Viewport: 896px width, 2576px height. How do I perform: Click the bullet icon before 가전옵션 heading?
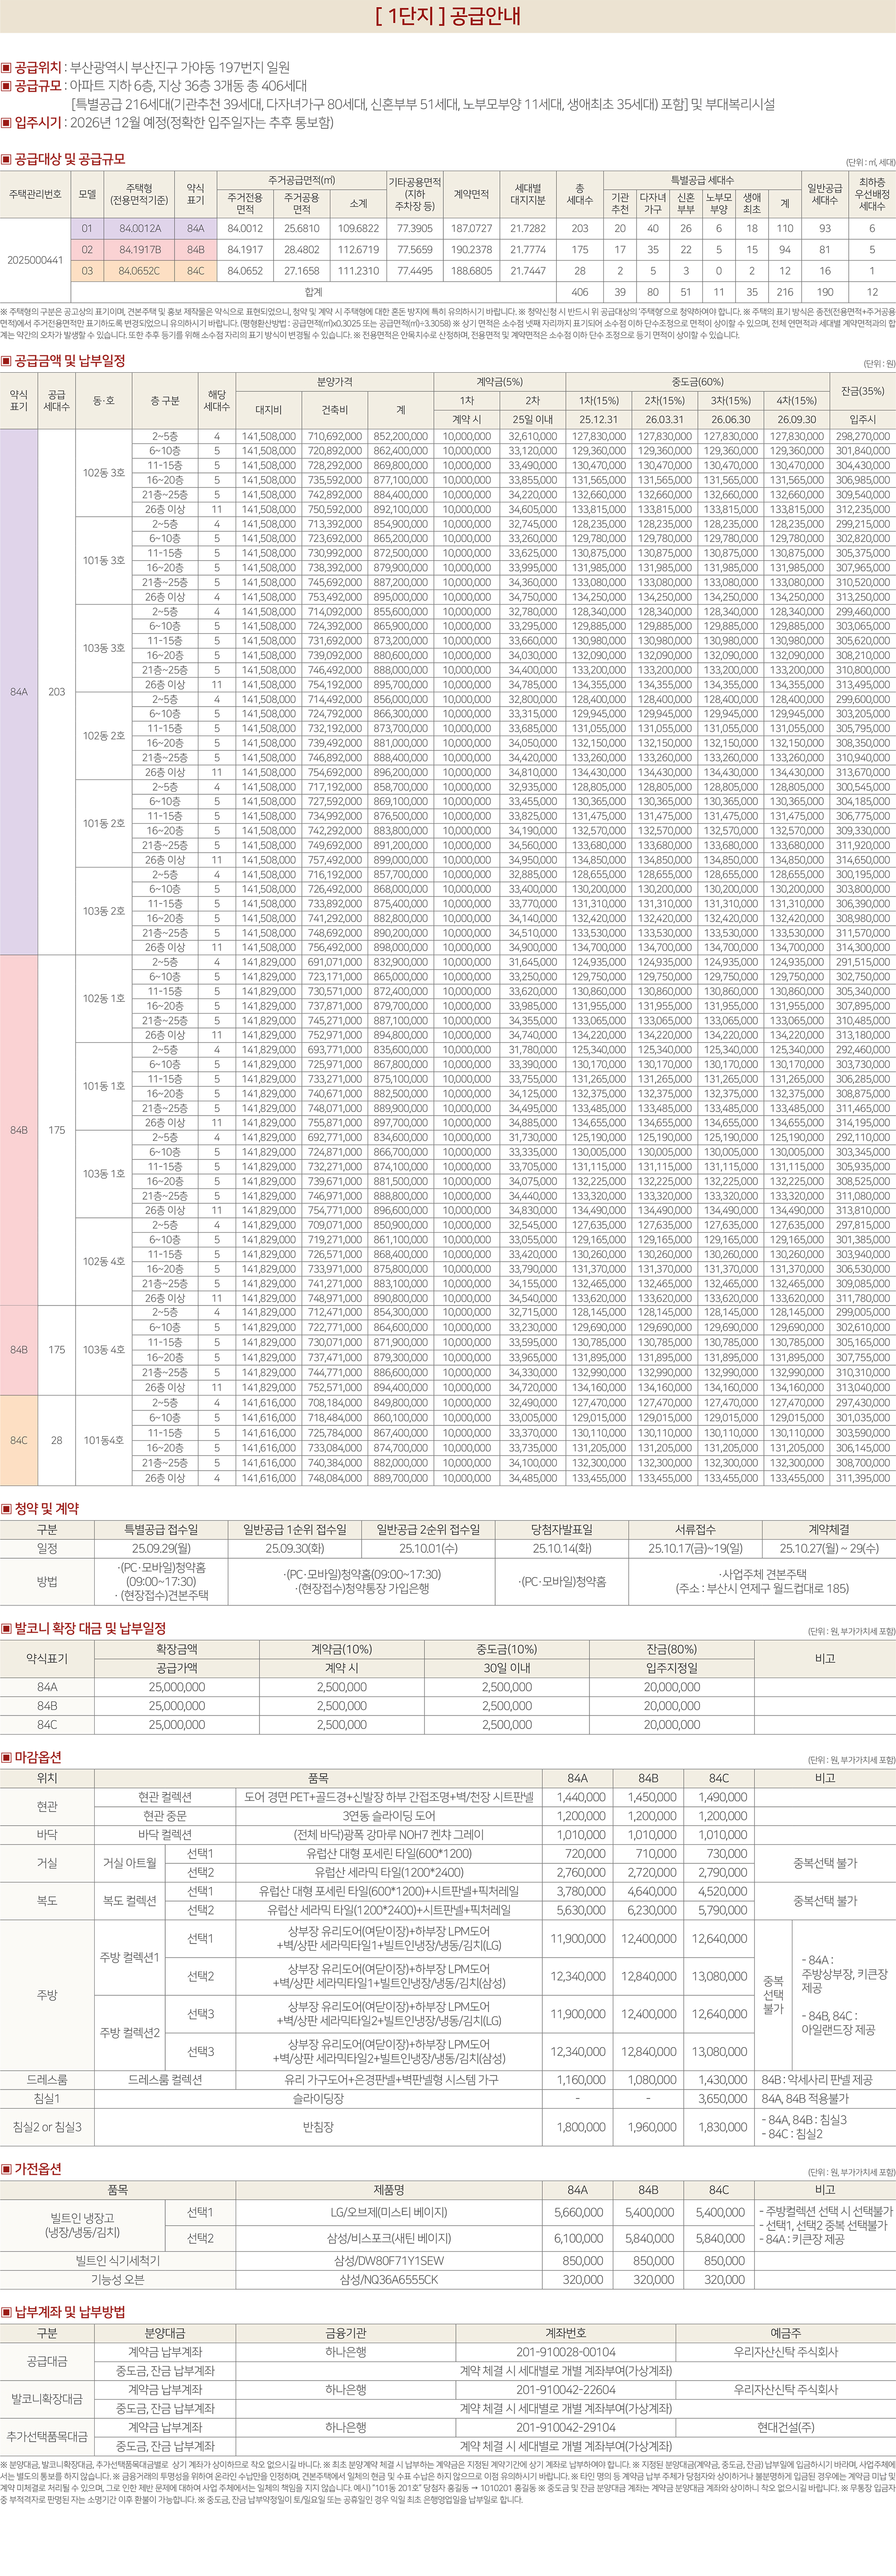tap(6, 2169)
